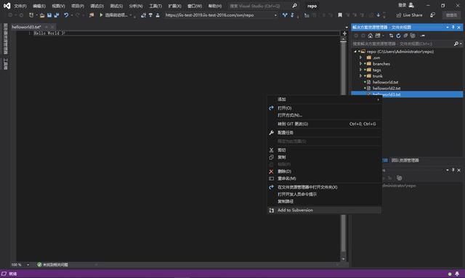
Task: Click the button at far right of toolbar
Action: click(x=451, y=15)
